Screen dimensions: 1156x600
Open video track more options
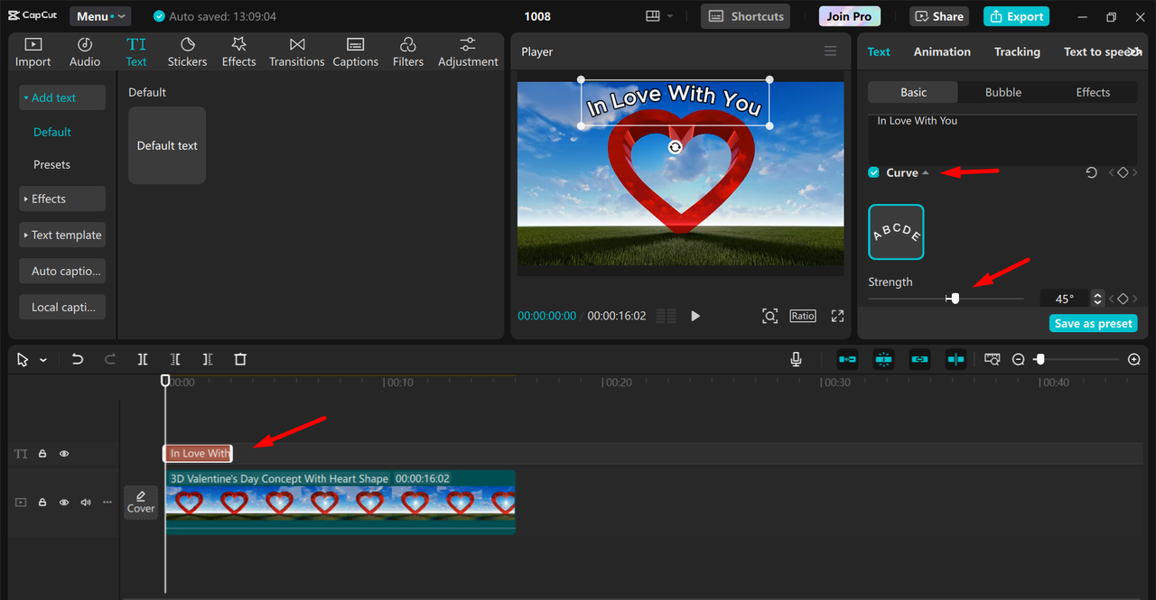pyautogui.click(x=107, y=503)
